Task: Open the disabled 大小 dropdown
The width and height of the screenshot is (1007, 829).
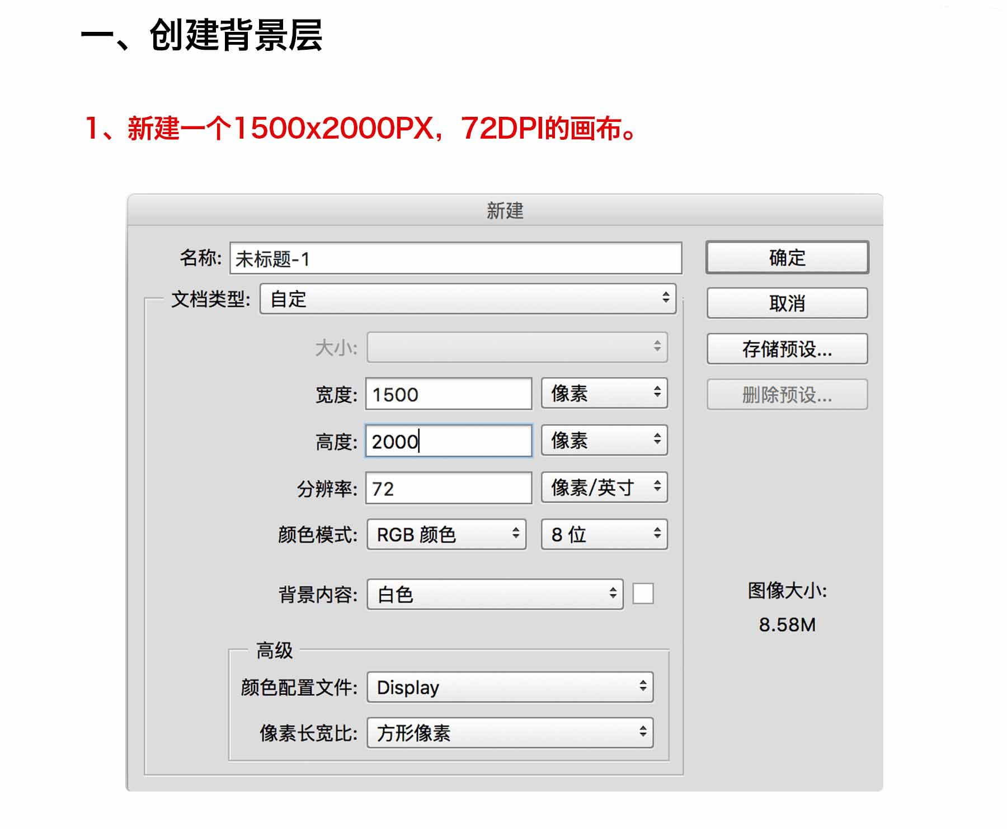Action: pos(517,347)
